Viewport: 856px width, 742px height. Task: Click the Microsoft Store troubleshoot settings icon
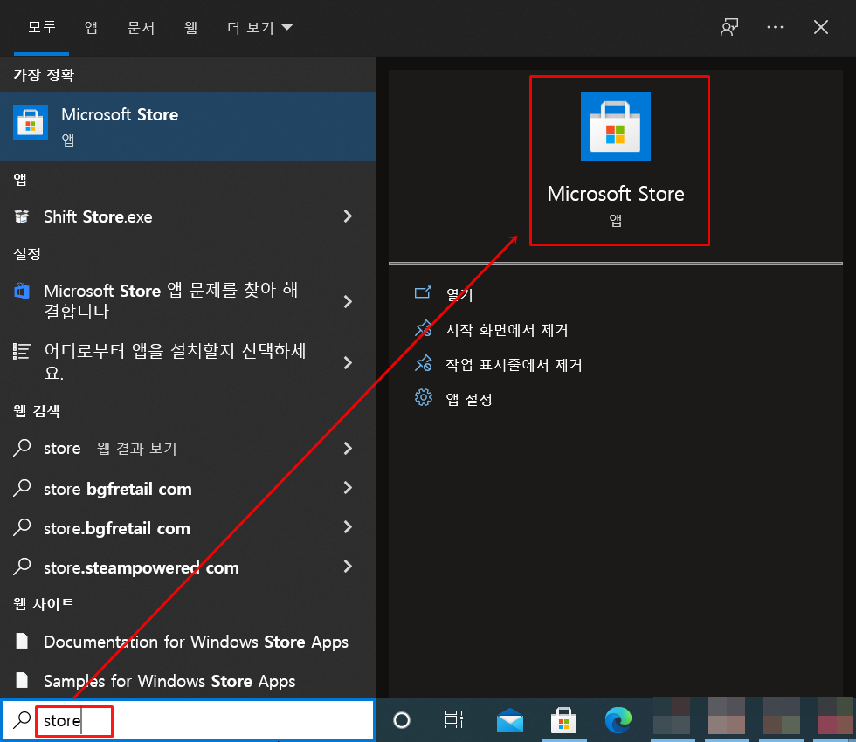(22, 291)
